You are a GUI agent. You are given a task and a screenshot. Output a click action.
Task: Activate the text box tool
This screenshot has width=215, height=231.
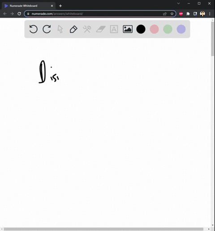point(114,29)
